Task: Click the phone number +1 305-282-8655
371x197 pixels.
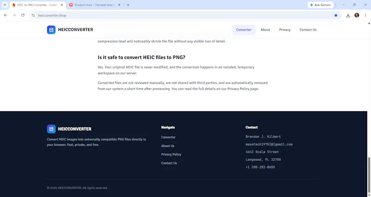Action: coord(260,167)
